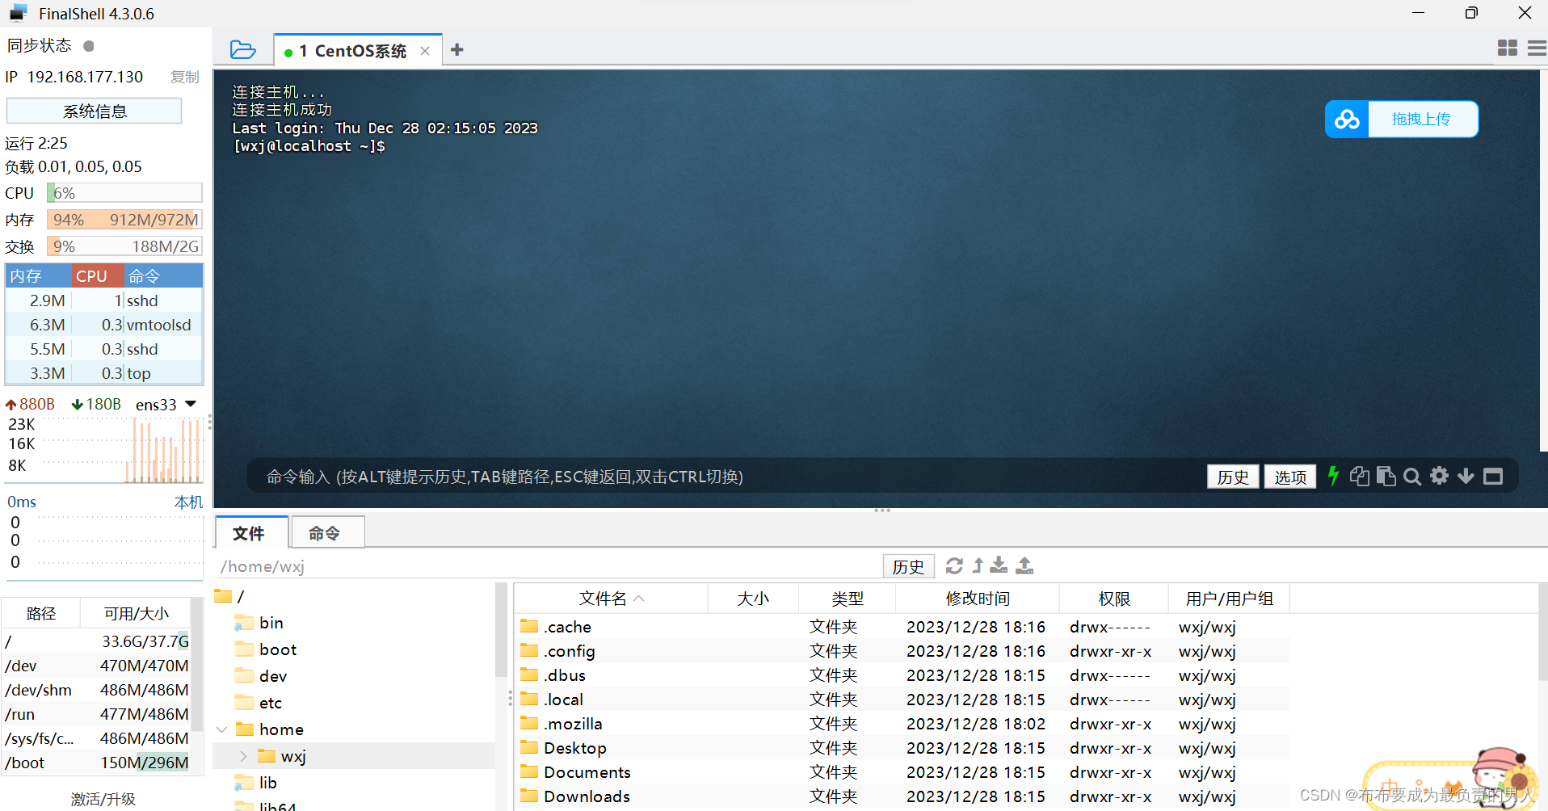Sort by 文件名 column header

click(612, 599)
